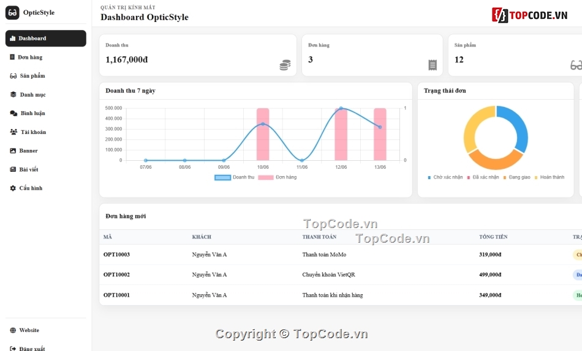Click the Cấu hình gear icon
The width and height of the screenshot is (582, 351).
tap(13, 188)
